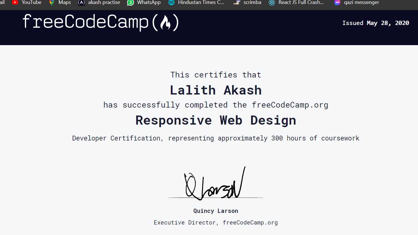Click the handwritten Q Larson signature image

pos(216,184)
